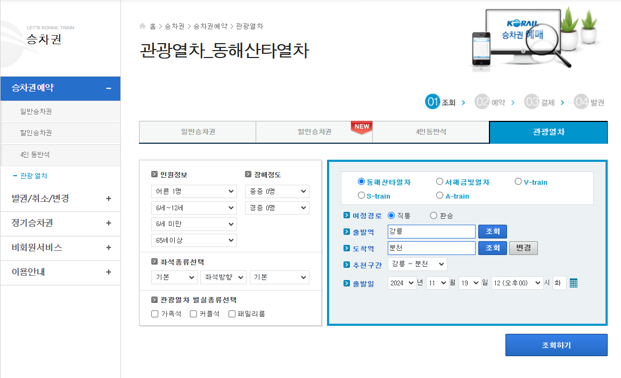The height and width of the screenshot is (378, 621).
Task: Click the 변경 button
Action: pyautogui.click(x=524, y=248)
